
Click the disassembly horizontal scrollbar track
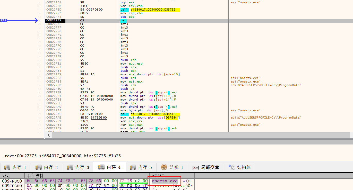coord(201,135)
